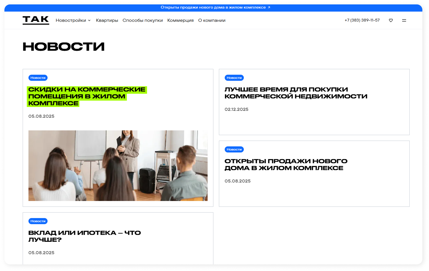Screen dimensions: 429x271
Task: Open article Открыты продажи нового дома
Action: [286, 165]
